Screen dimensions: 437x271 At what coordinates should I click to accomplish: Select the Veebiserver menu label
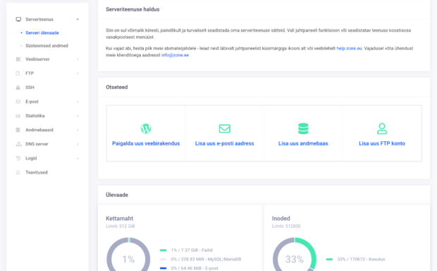[37, 59]
